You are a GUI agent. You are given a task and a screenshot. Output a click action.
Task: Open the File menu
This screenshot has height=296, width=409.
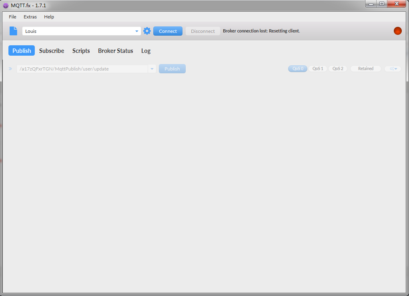tap(12, 17)
